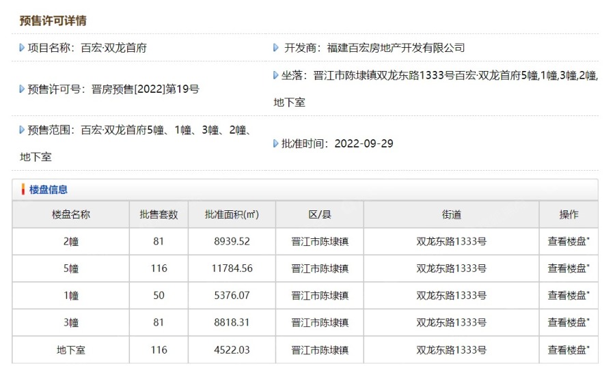Click the 3幢 cell in 楼盘名称 column
Viewport: 615px width, 381px height.
pyautogui.click(x=71, y=322)
